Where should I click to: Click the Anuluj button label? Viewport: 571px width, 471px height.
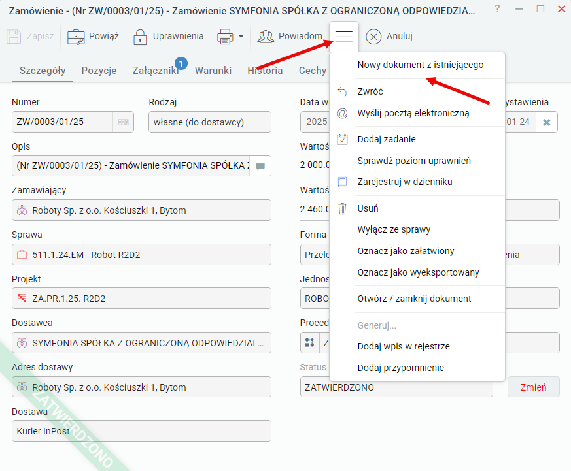[400, 36]
